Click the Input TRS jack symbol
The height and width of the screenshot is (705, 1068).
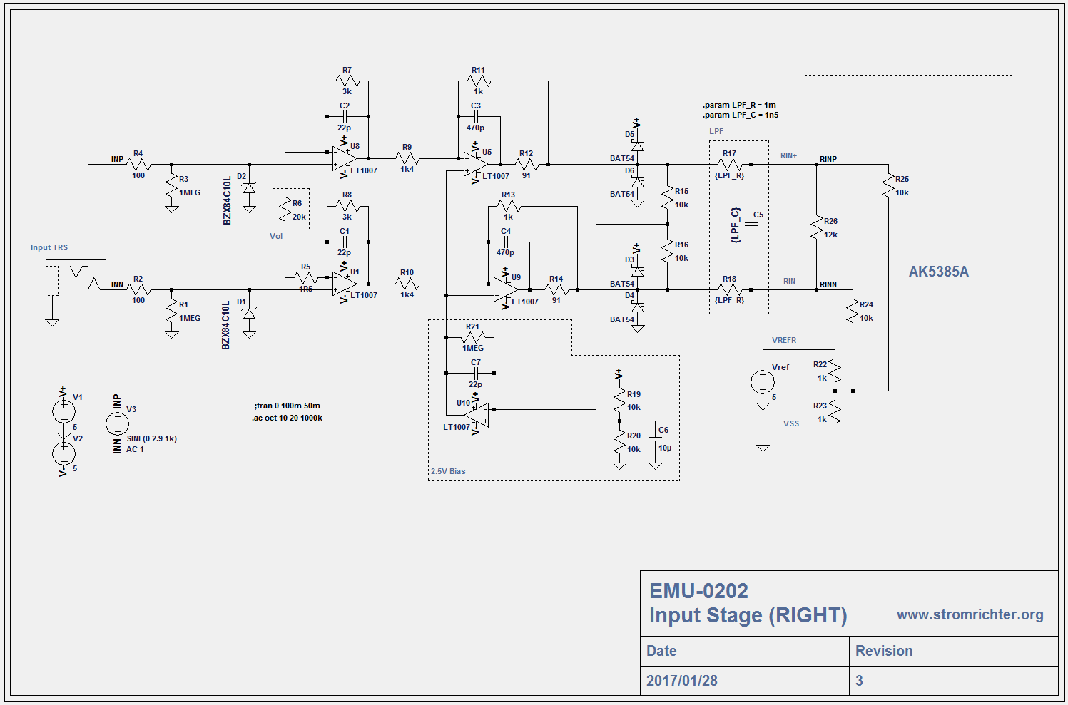click(76, 280)
